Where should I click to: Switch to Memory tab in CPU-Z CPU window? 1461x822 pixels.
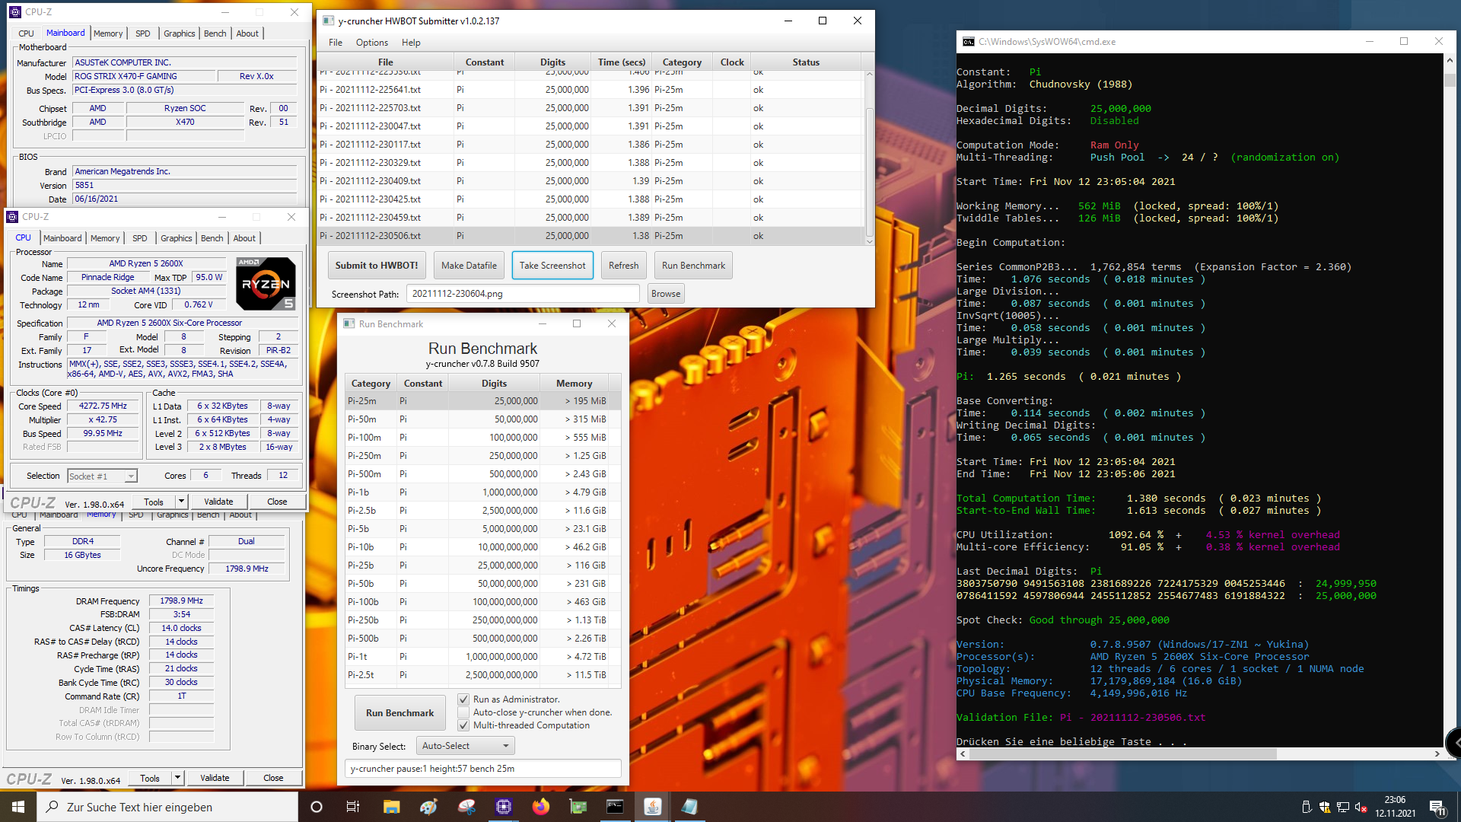(x=105, y=238)
